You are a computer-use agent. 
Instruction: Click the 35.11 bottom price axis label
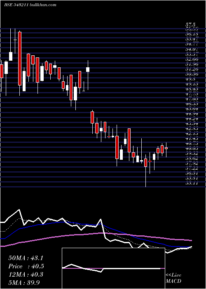point(192,183)
